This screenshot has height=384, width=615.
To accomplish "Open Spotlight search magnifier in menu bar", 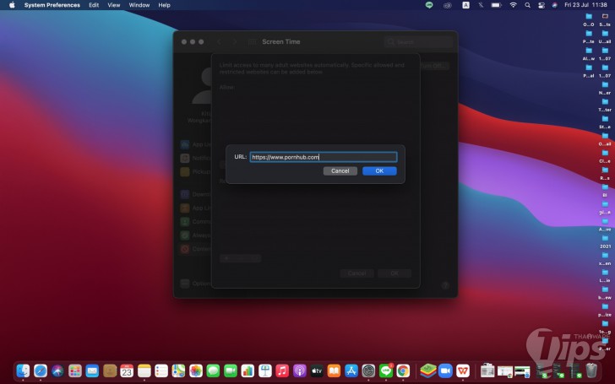I will [527, 5].
